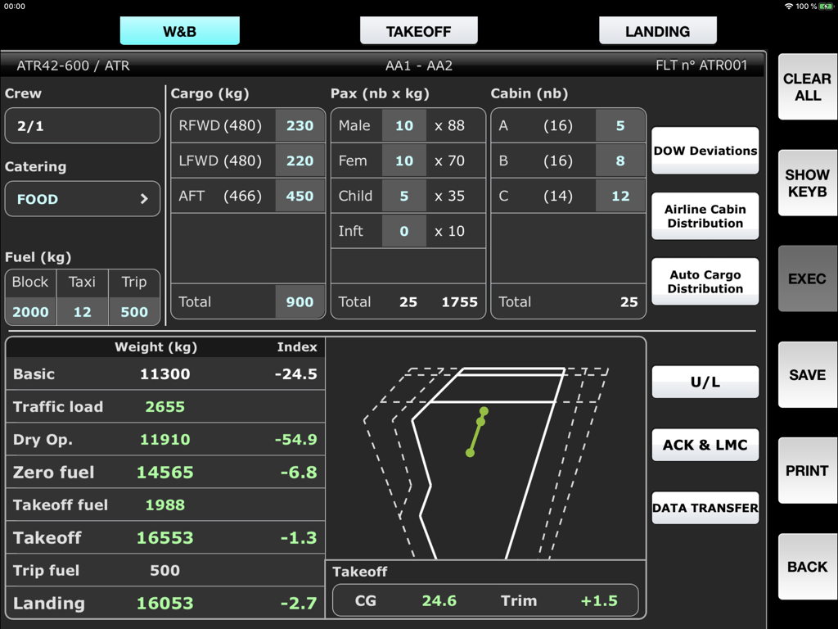Change the Block fuel value
838x629 pixels.
(29, 311)
